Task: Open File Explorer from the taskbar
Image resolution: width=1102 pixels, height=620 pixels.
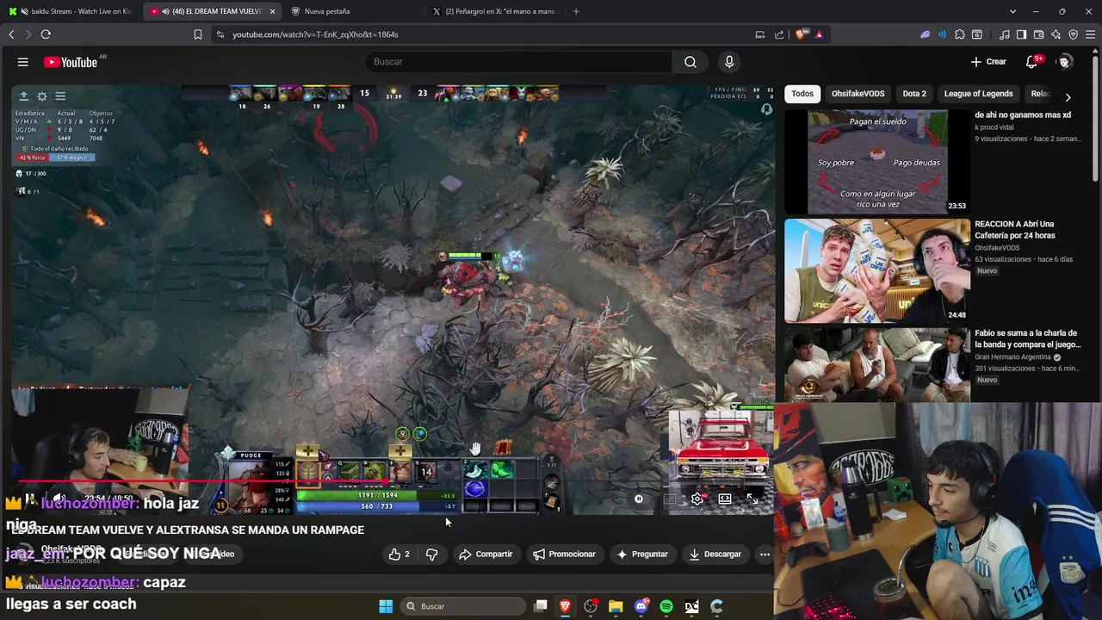Action: coord(616,606)
